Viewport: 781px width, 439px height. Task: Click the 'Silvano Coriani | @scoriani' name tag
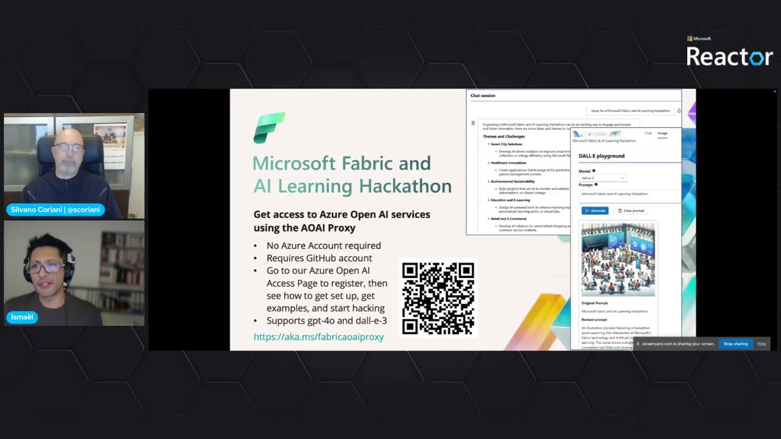(x=55, y=210)
